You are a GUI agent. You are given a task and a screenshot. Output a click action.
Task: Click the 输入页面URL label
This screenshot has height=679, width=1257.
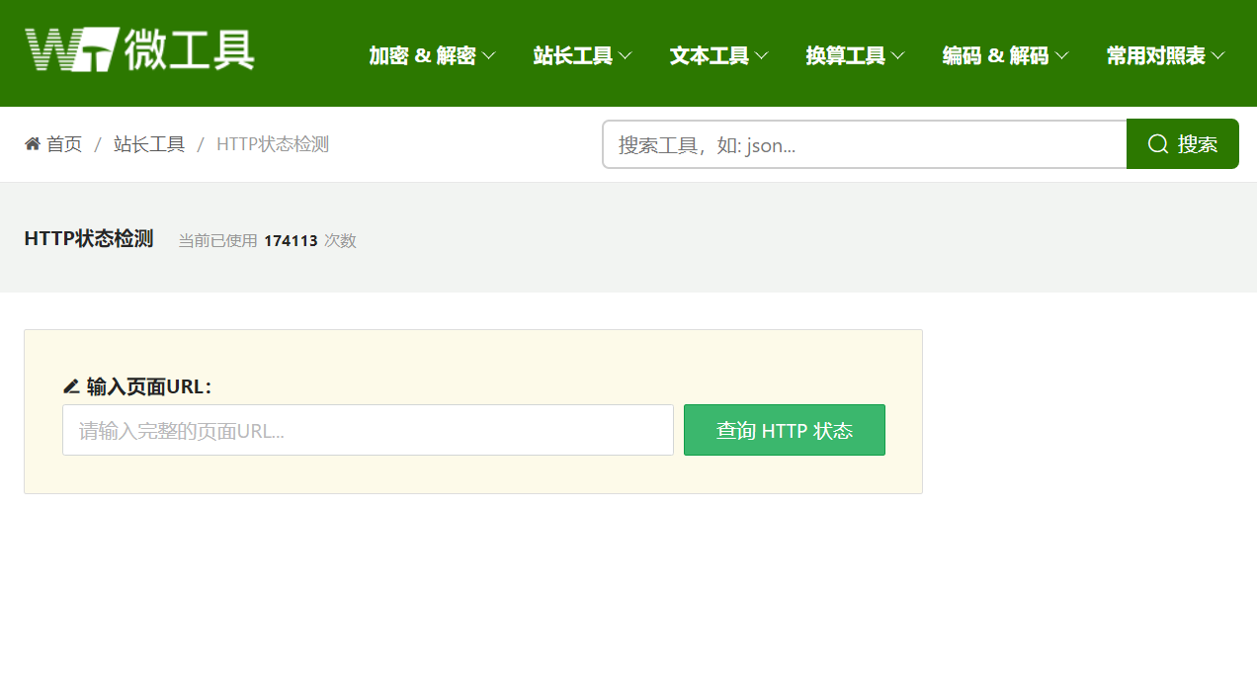(x=148, y=386)
